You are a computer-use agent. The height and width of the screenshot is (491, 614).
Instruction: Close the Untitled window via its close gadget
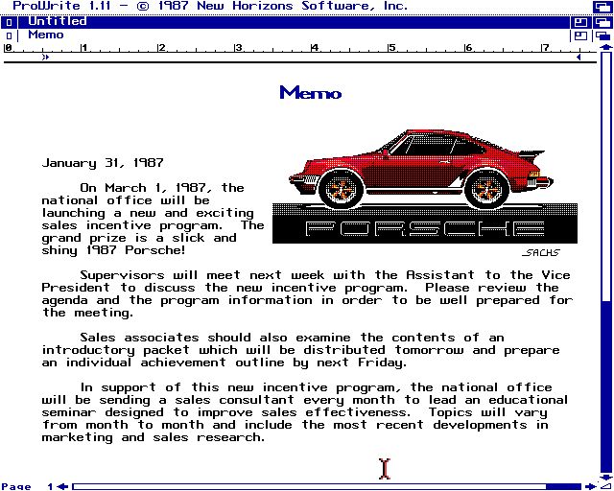9,22
